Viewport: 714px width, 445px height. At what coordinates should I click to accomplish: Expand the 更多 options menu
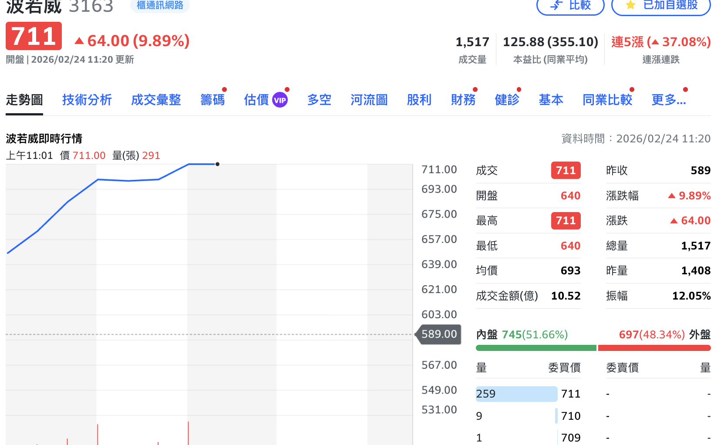pos(669,100)
